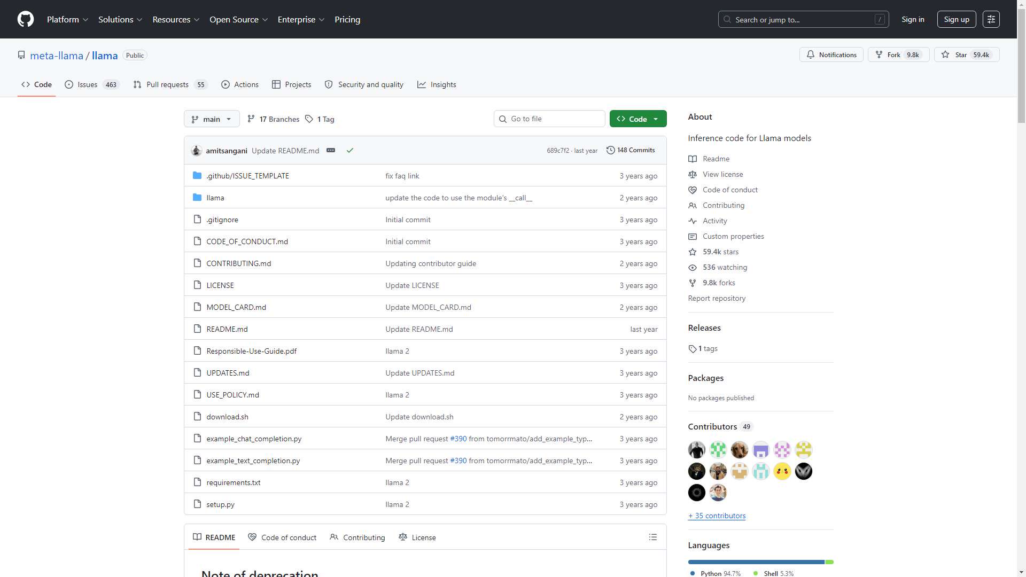Click the heart icon beside Code of conduct in About

click(693, 190)
